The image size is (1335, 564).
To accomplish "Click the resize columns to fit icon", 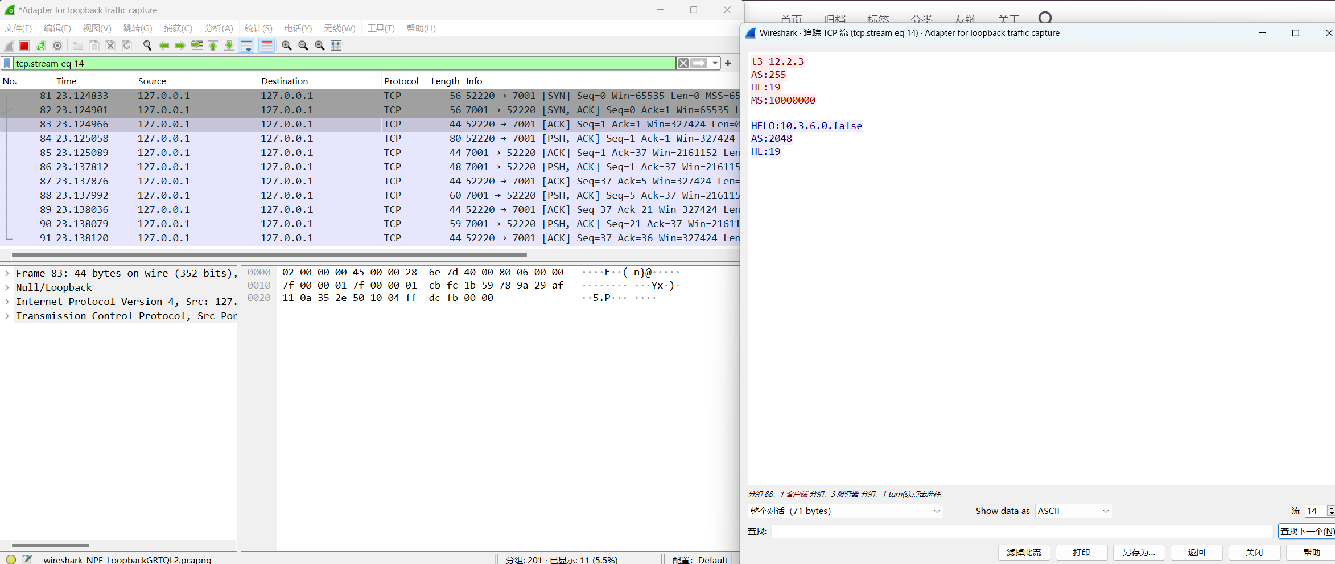I will (x=336, y=46).
